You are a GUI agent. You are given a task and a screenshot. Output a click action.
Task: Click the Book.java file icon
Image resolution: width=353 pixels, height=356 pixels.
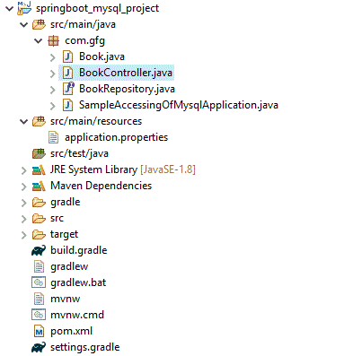[x=67, y=56]
